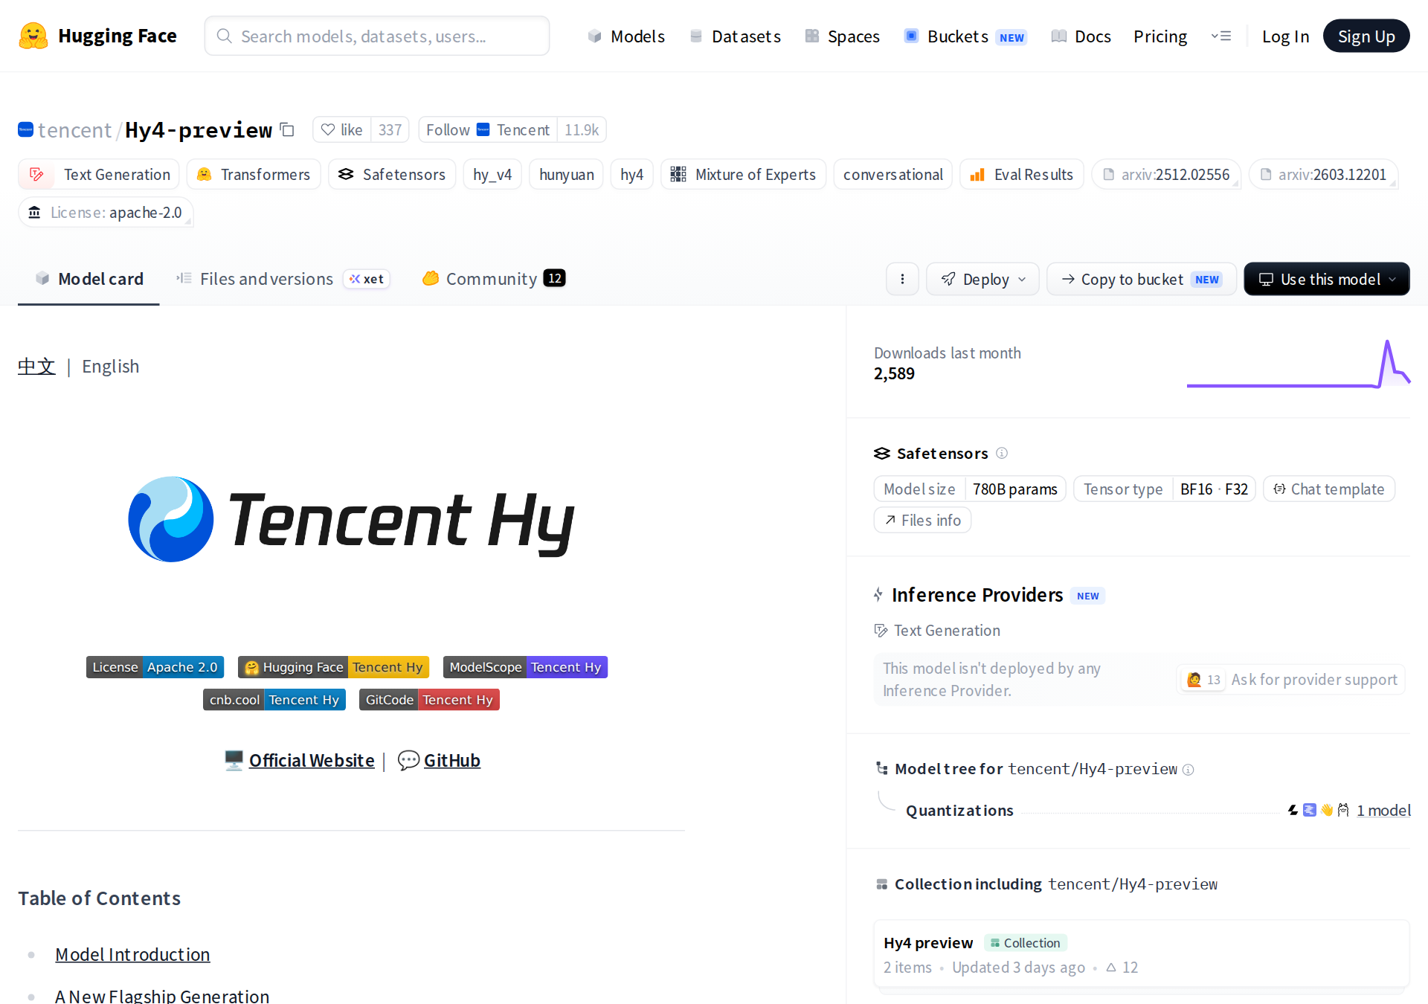Click the ModelScope Tencent Hy badge
The width and height of the screenshot is (1428, 1004).
(x=525, y=667)
